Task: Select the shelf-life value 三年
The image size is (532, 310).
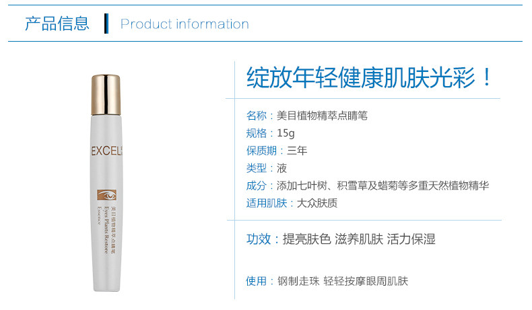Action: 297,151
